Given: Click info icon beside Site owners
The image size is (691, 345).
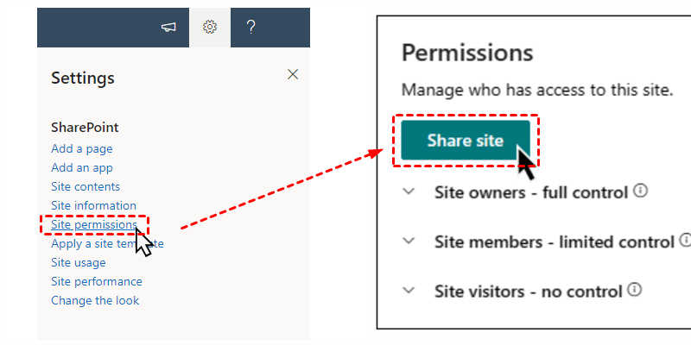Looking at the screenshot, I should [x=640, y=191].
